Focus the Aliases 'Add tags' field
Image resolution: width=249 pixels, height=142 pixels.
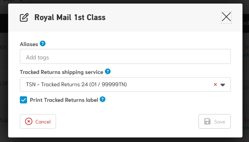125,57
